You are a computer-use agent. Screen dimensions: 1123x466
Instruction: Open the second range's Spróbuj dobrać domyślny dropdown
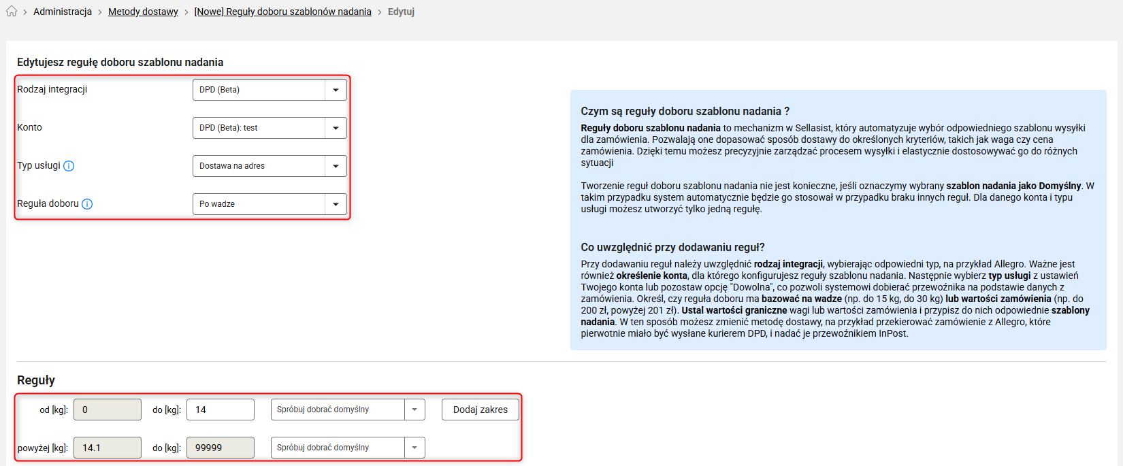(x=348, y=448)
